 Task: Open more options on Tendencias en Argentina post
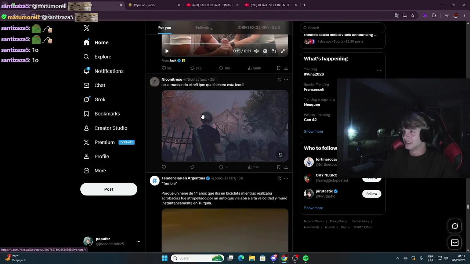tap(286, 178)
